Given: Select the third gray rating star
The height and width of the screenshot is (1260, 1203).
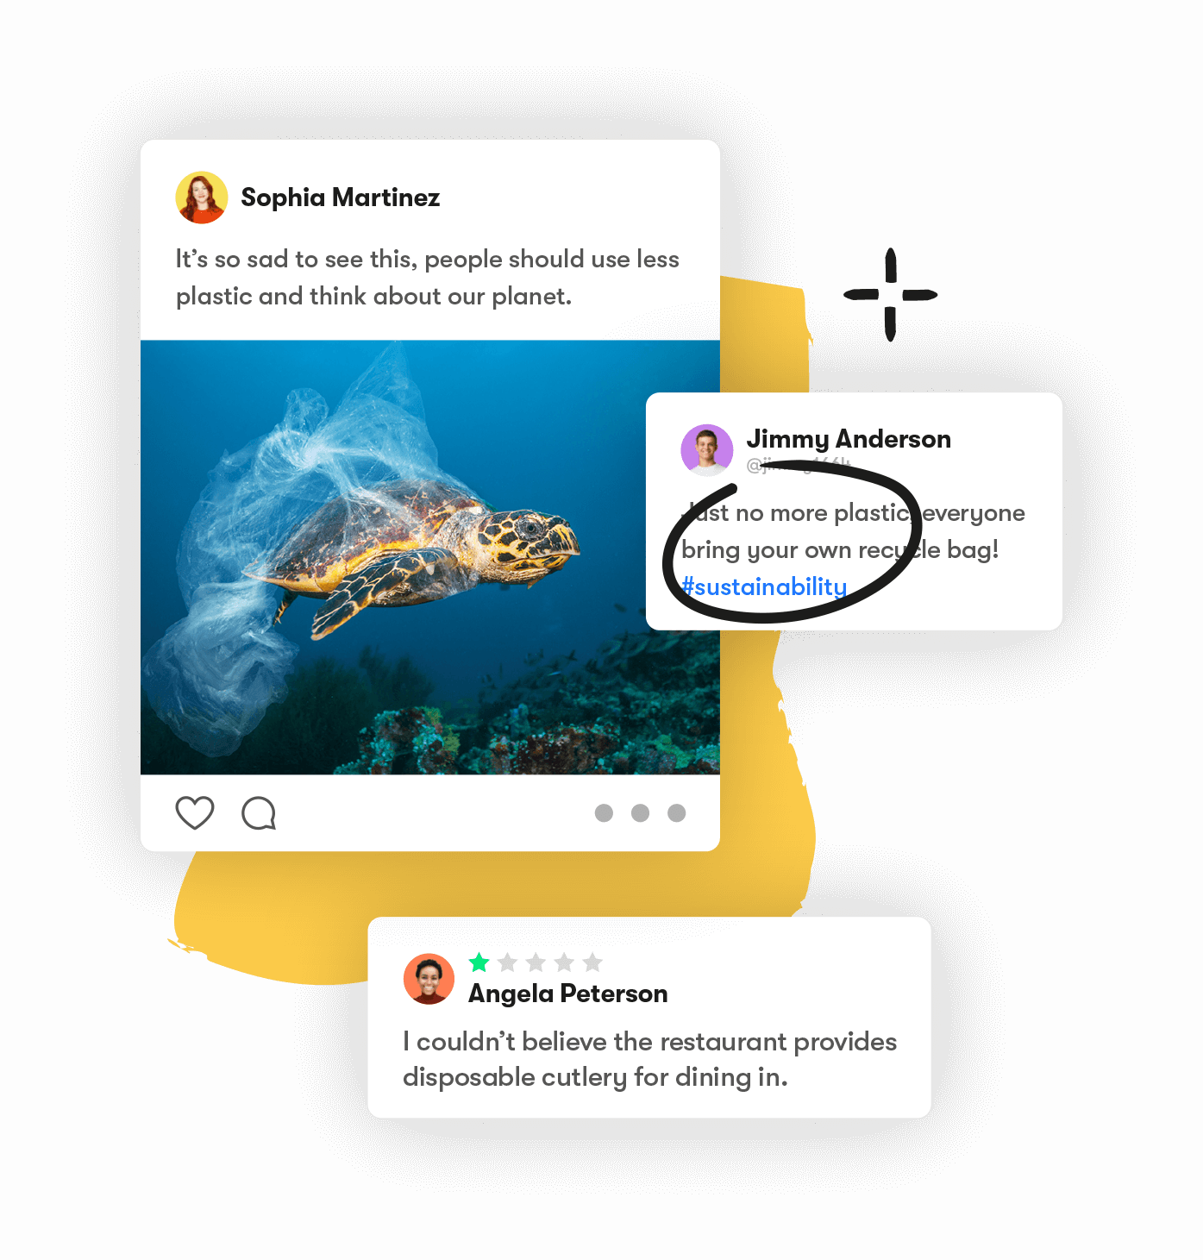Looking at the screenshot, I should [536, 962].
